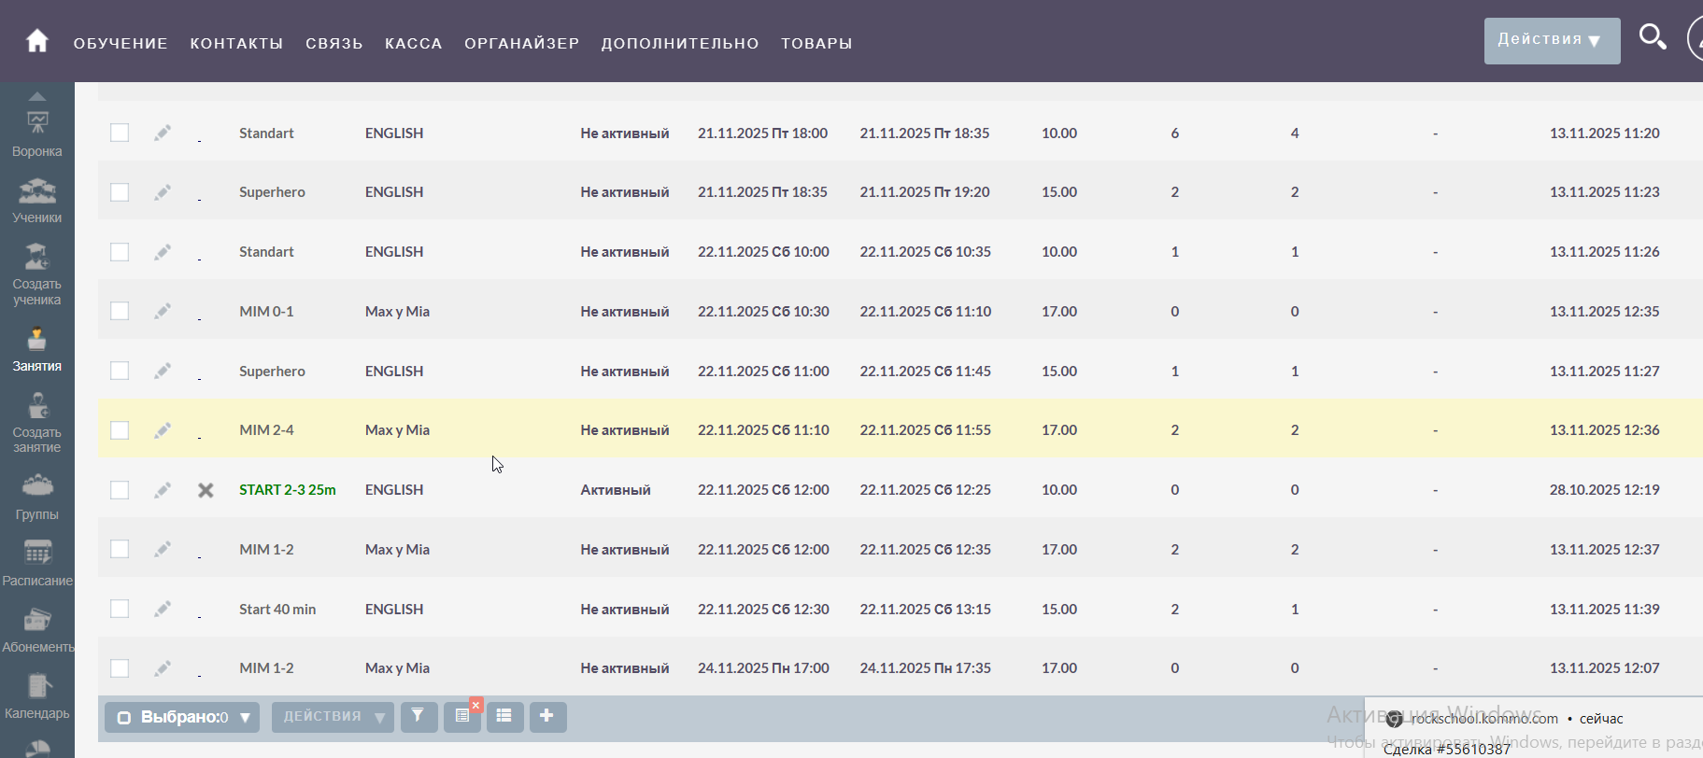Click the end time 21.11.2025 Пт 19:20
Viewport: 1703px width, 758px height.
[x=925, y=192]
